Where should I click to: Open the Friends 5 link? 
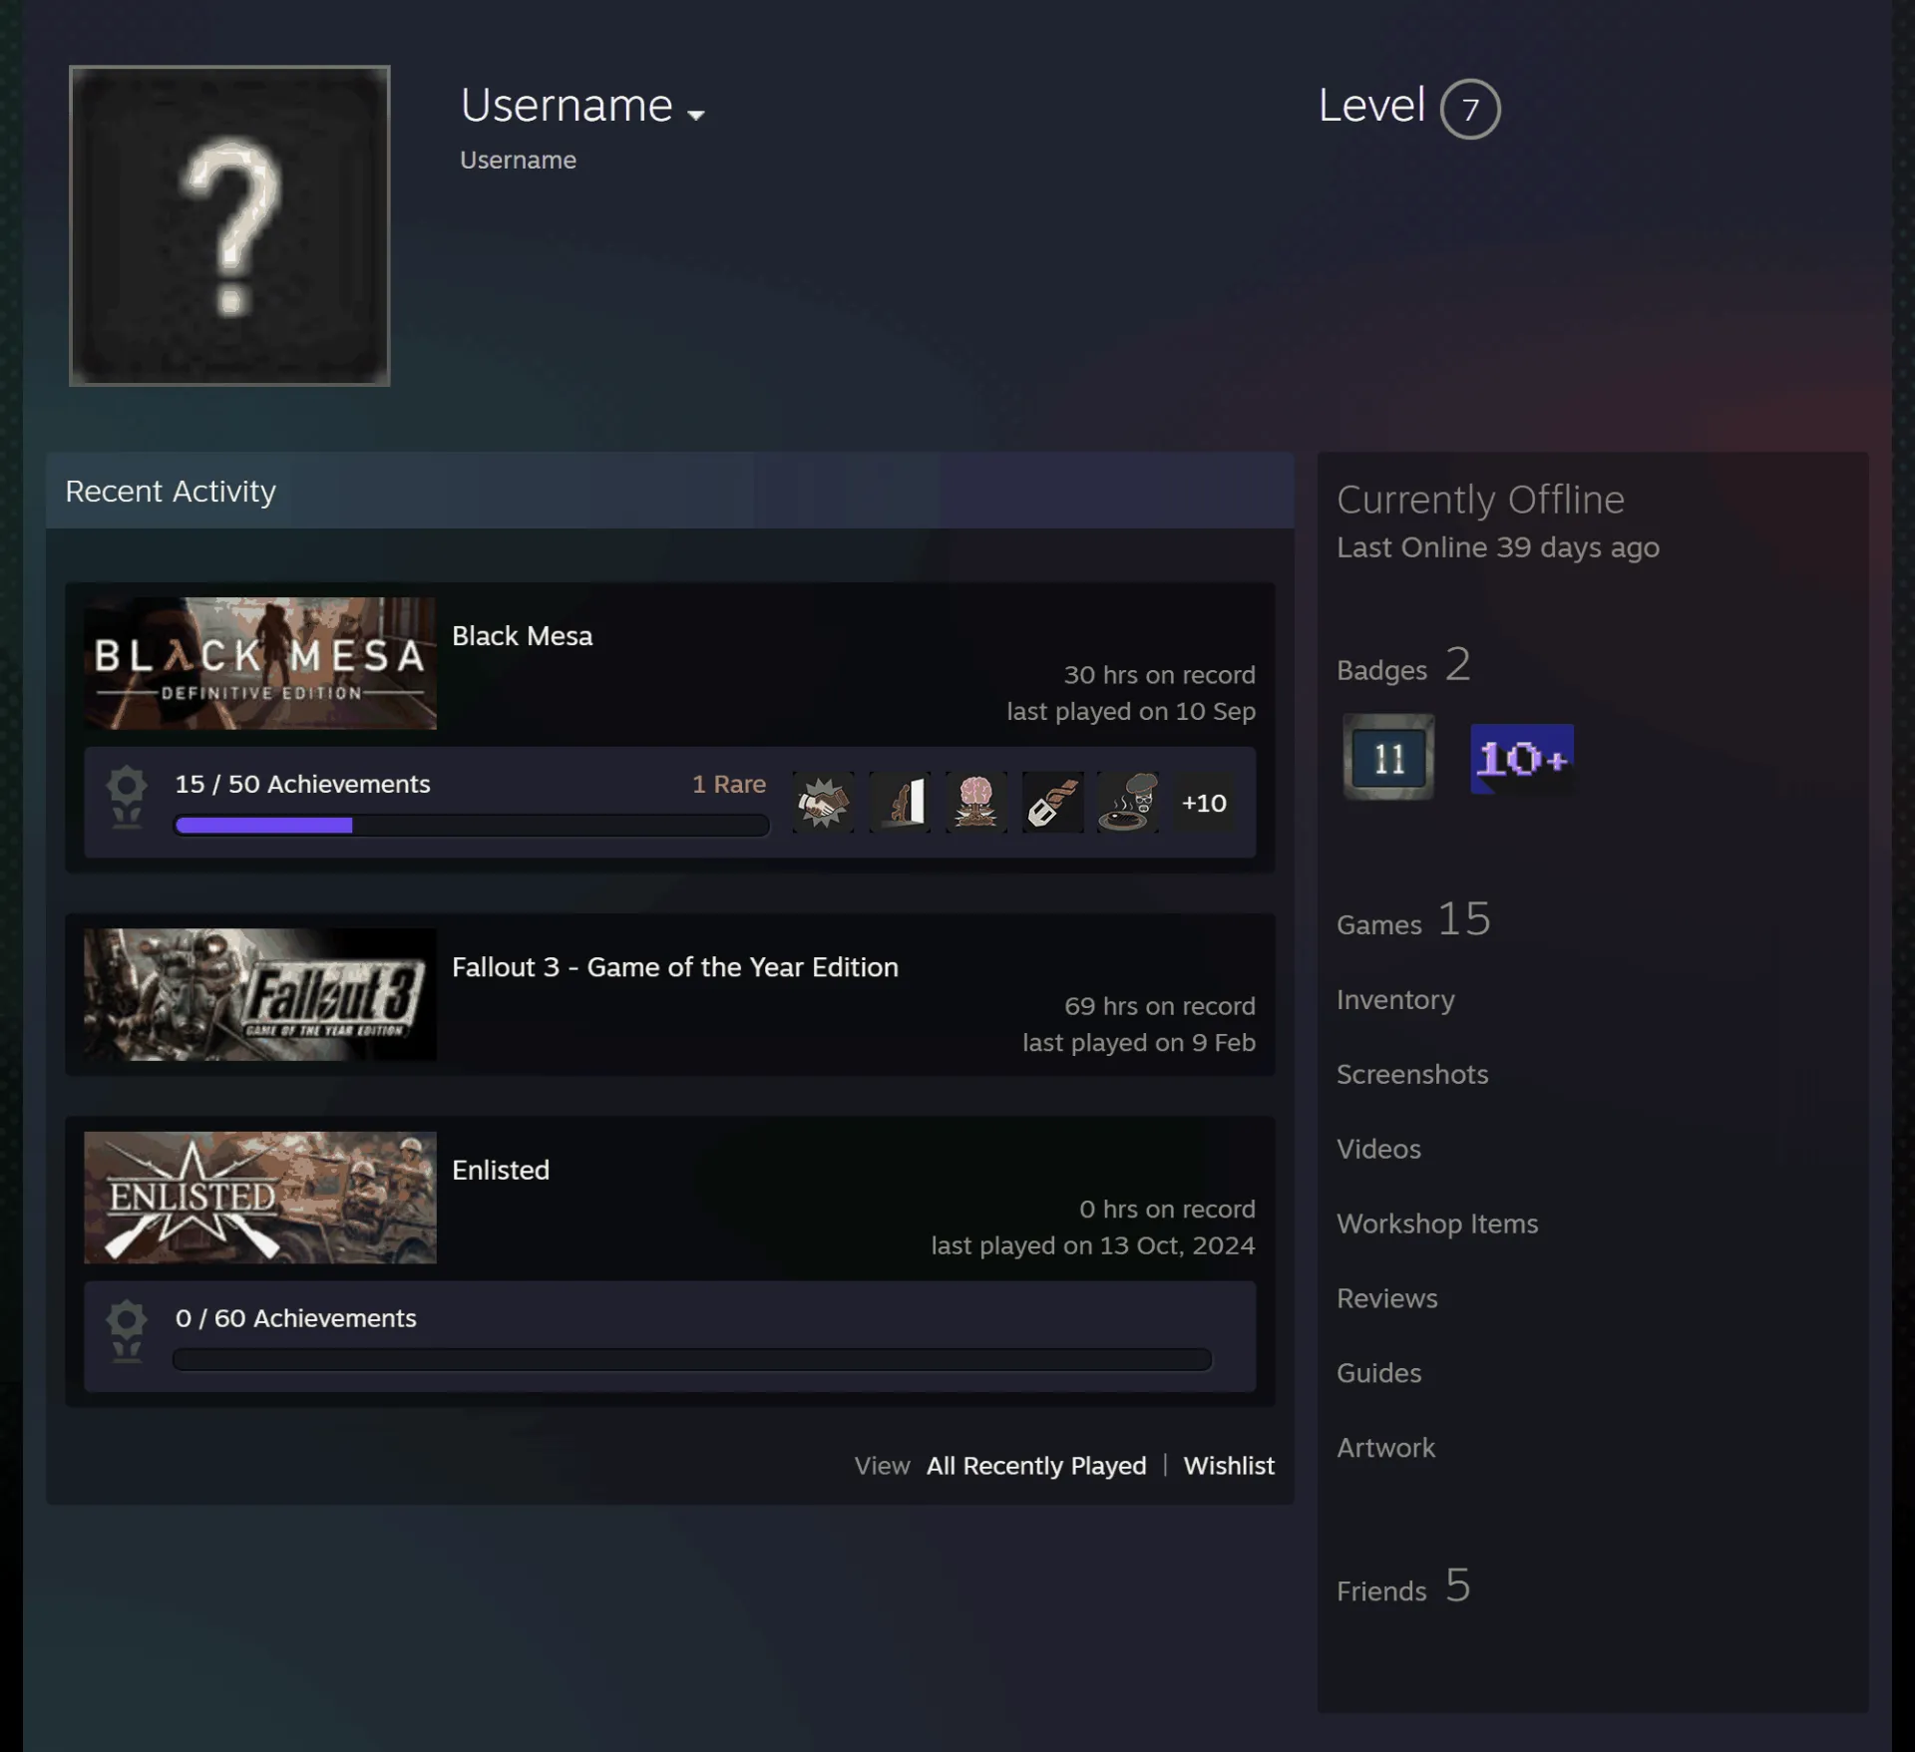tap(1403, 1586)
